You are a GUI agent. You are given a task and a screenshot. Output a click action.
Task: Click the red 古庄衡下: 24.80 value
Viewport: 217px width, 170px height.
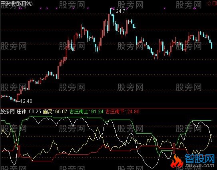tap(122, 111)
